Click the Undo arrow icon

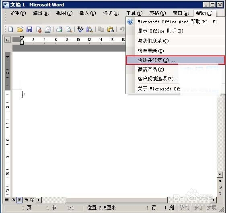[122, 29]
